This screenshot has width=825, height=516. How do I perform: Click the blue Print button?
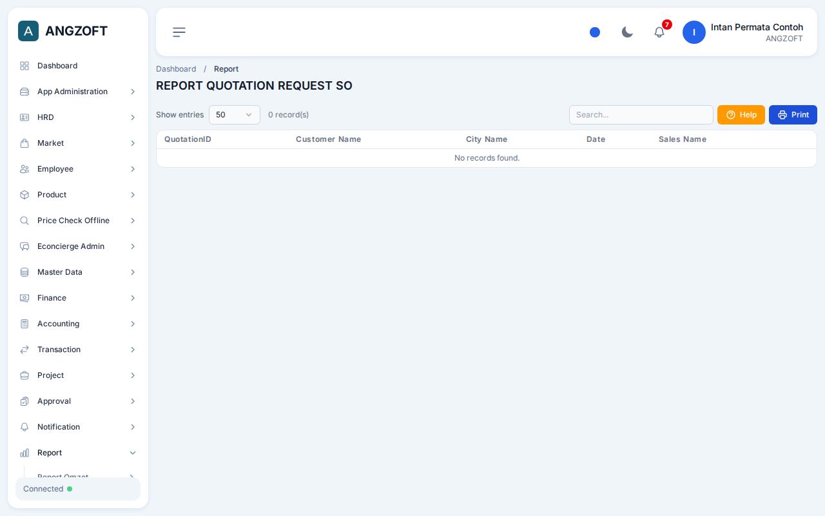tap(793, 115)
